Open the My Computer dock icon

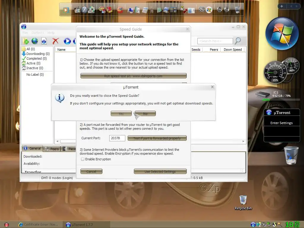131,10
